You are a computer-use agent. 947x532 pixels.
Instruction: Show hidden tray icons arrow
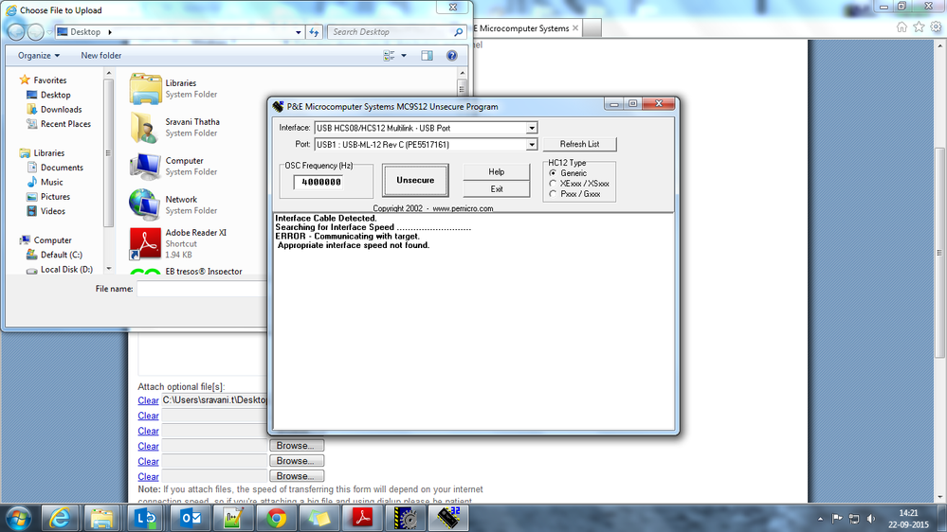click(x=820, y=518)
